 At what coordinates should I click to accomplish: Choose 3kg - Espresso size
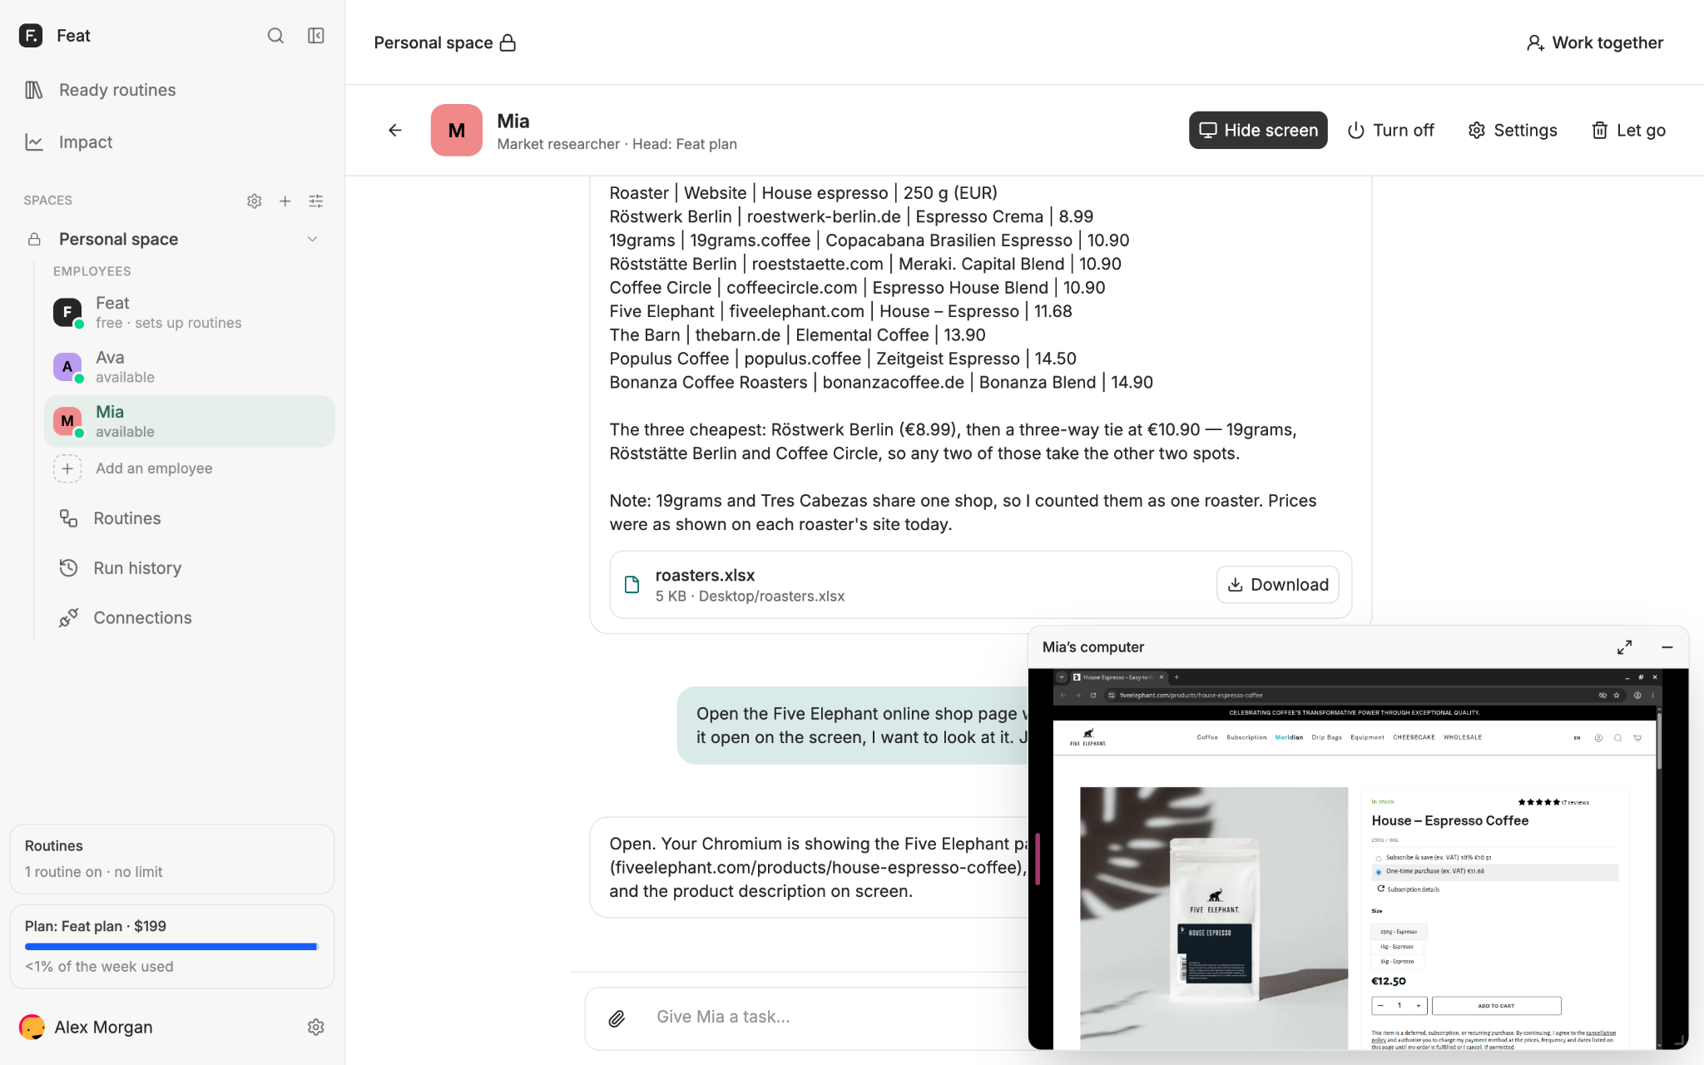1397,962
